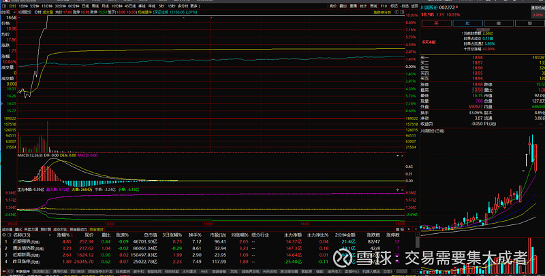Open the 通用机械 sector tab
The image size is (545, 276).
[59, 271]
